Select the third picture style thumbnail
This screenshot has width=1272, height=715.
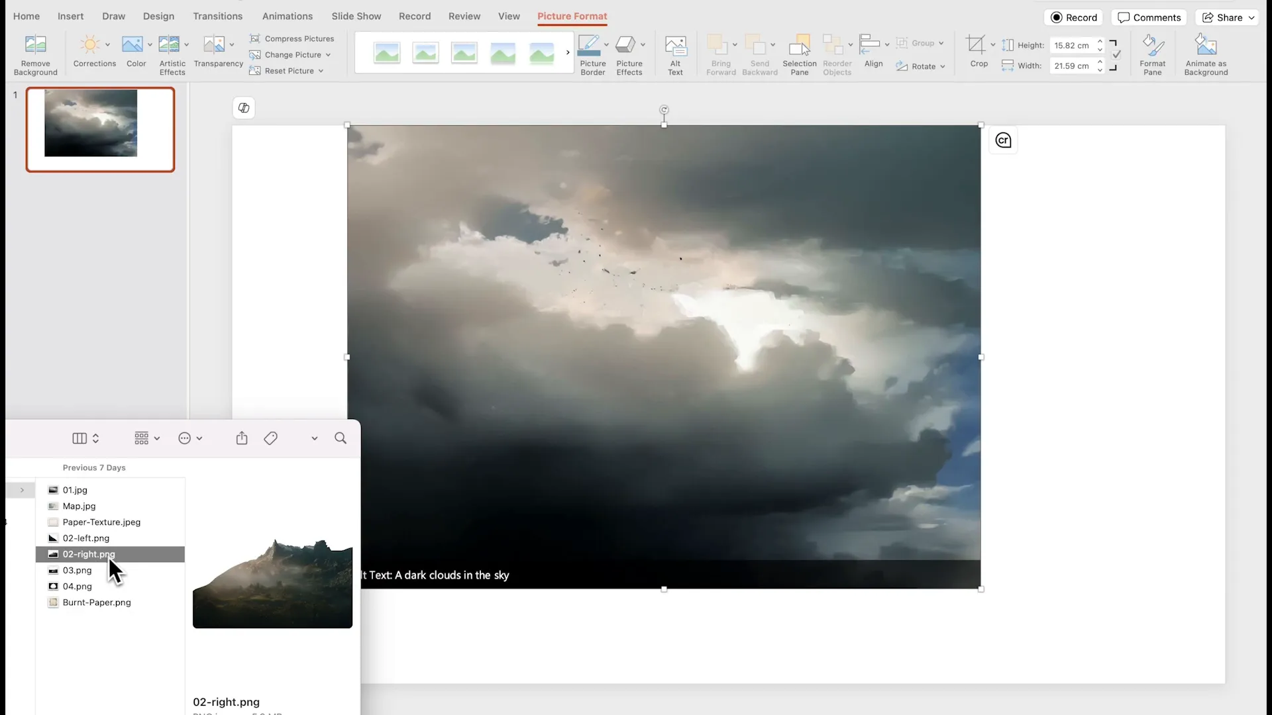coord(464,52)
